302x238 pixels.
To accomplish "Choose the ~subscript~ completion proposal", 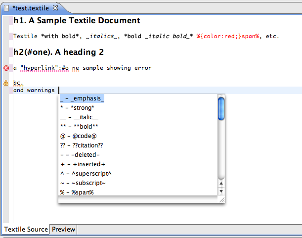I will click(138, 183).
